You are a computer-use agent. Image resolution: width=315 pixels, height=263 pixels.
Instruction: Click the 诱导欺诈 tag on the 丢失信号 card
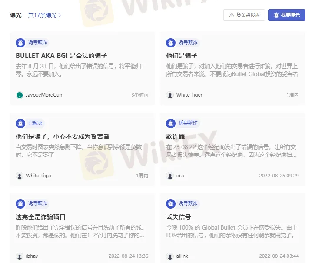(x=188, y=203)
